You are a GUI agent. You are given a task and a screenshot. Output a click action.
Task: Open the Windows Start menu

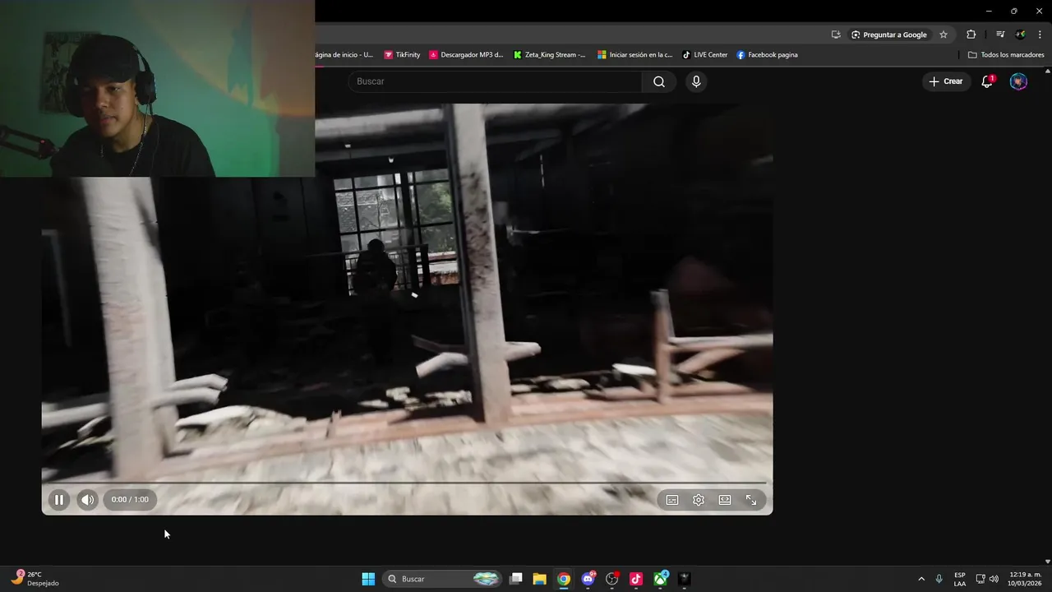(368, 579)
